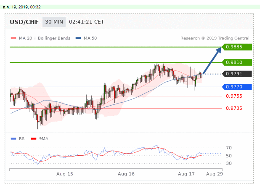Click the MA 50 legend label
The width and height of the screenshot is (260, 186).
point(90,38)
